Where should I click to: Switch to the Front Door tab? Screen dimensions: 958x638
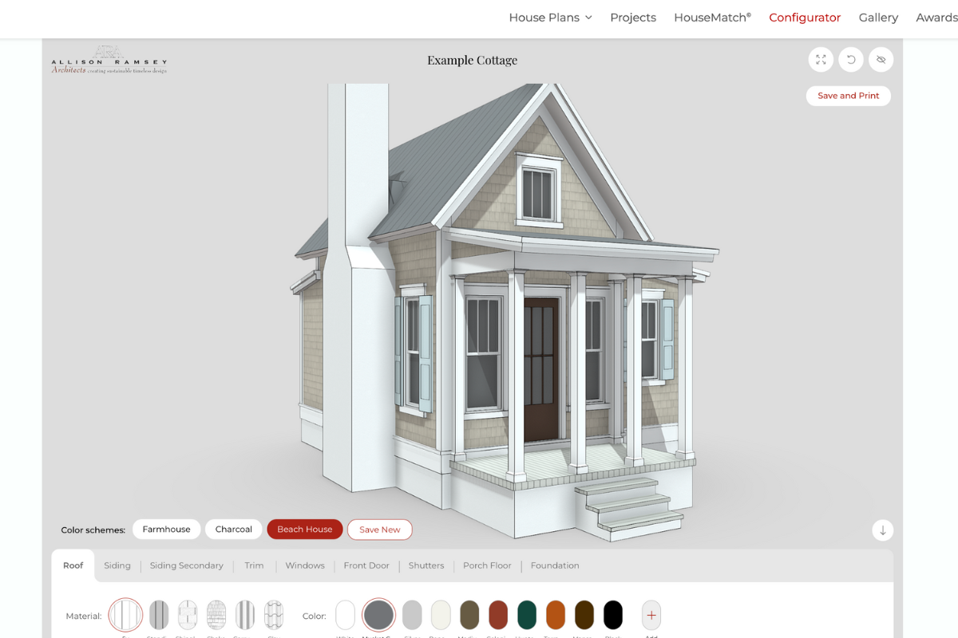(x=366, y=565)
